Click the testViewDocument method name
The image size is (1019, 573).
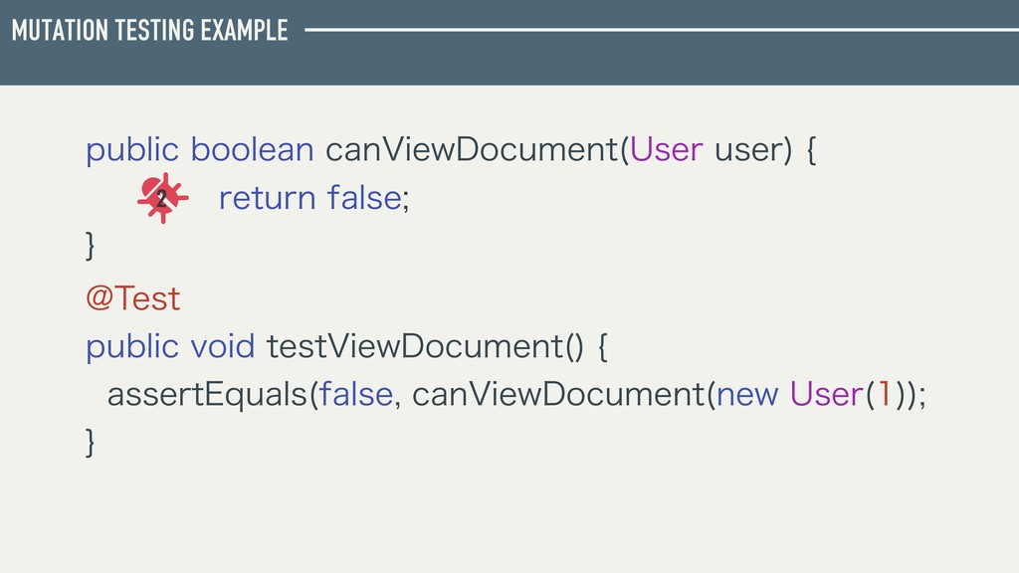[x=416, y=345]
